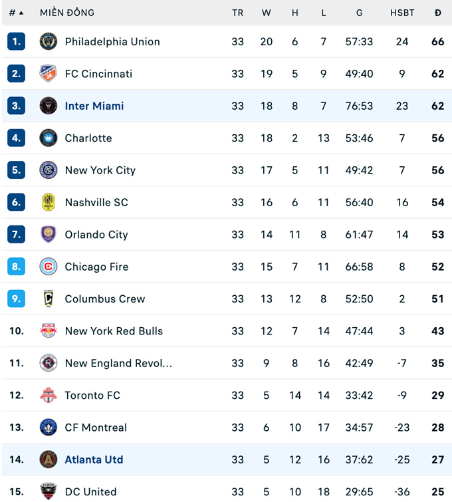Open the Inter Miami team link

[94, 106]
